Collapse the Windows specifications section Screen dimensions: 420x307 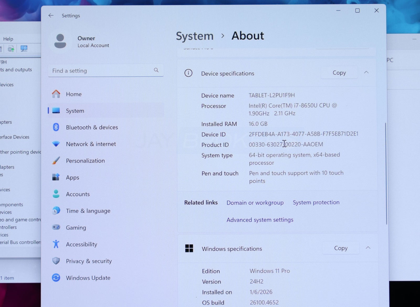pos(368,248)
